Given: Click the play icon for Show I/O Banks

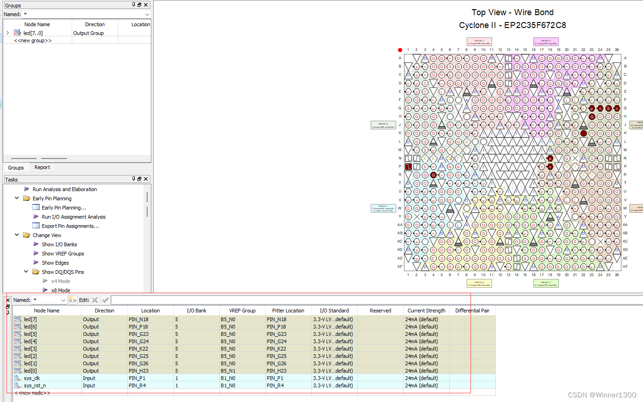Looking at the screenshot, I should point(36,244).
